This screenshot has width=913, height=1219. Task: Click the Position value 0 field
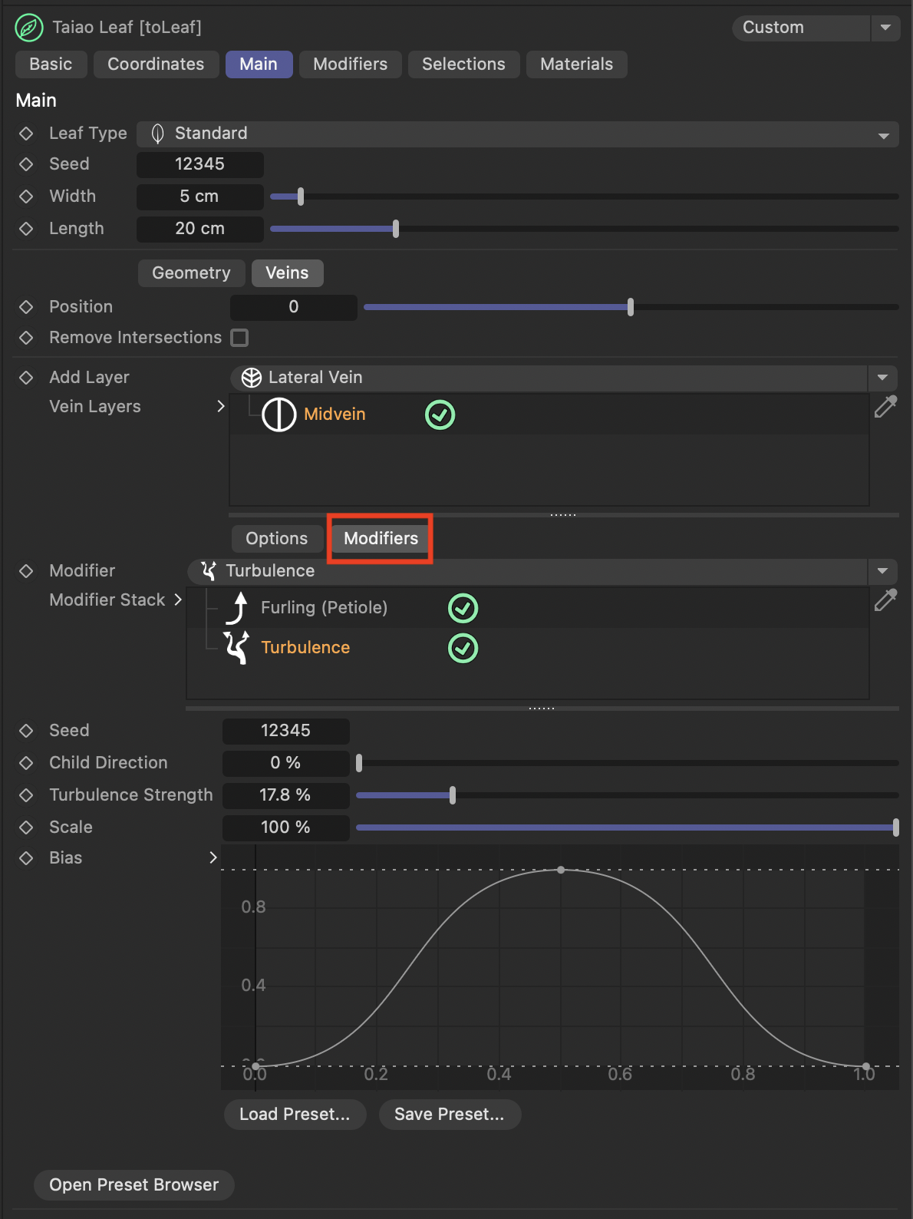294,307
